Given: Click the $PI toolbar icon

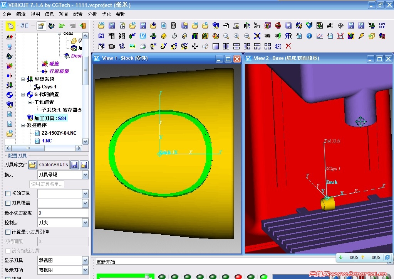Looking at the screenshot, I should [278, 46].
